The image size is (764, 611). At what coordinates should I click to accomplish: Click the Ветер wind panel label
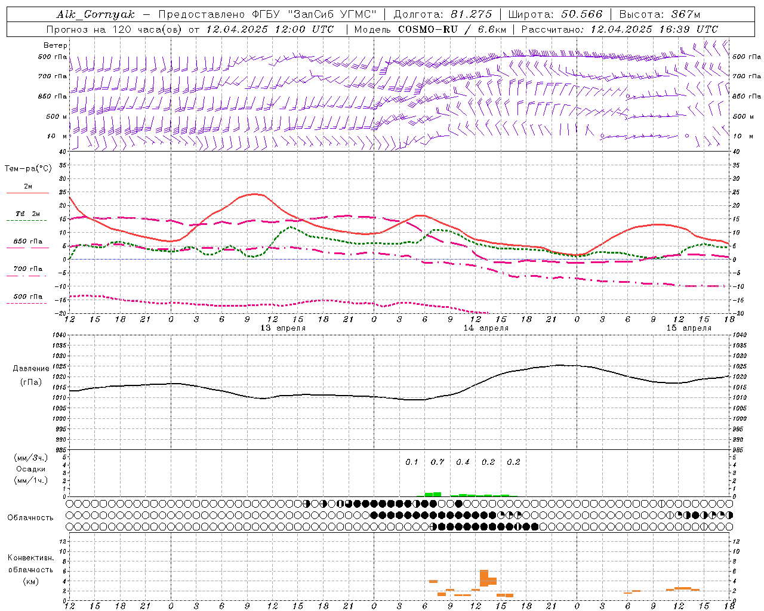tap(55, 45)
